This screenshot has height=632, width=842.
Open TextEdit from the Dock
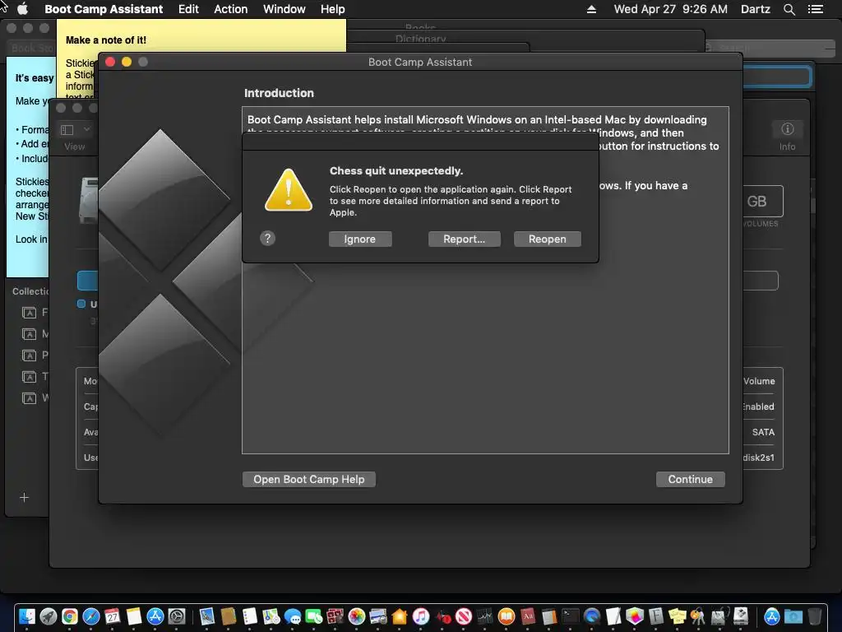pos(613,616)
